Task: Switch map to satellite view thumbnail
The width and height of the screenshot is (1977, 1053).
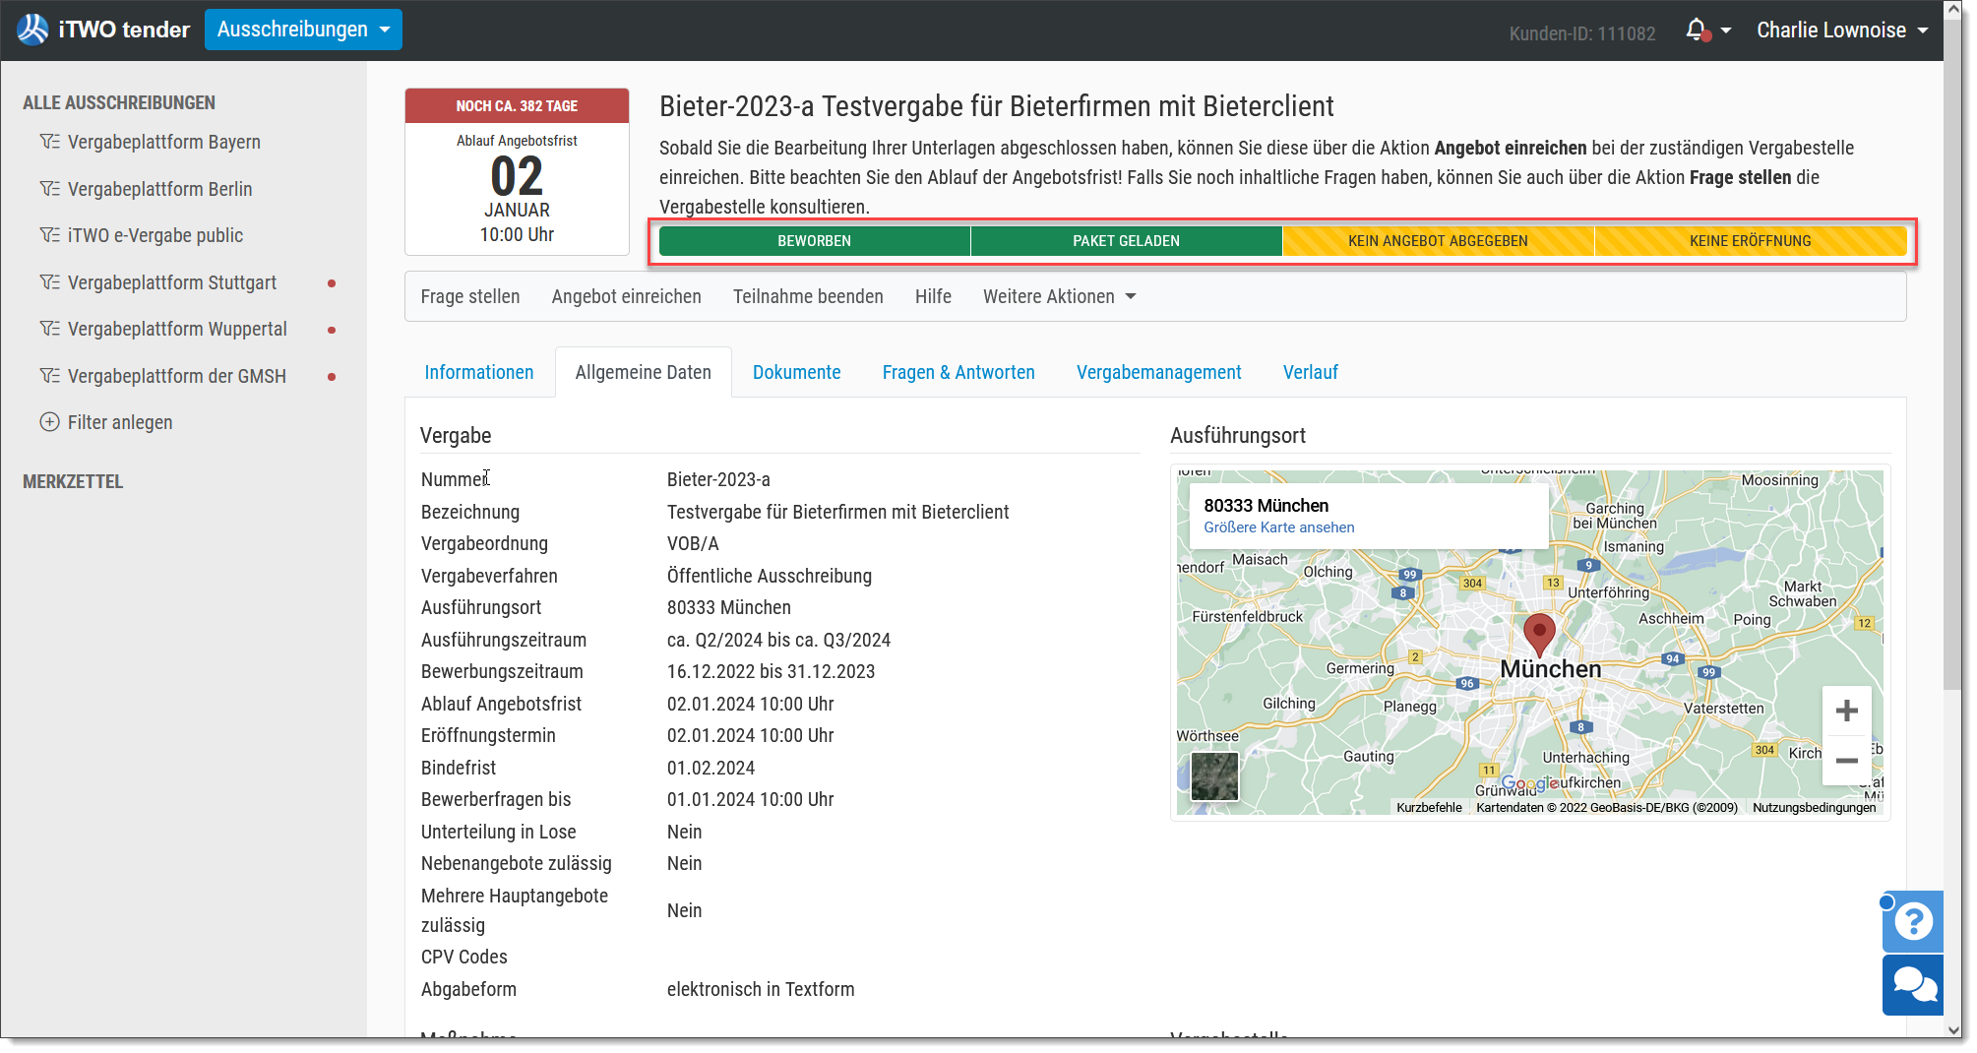Action: (x=1214, y=776)
